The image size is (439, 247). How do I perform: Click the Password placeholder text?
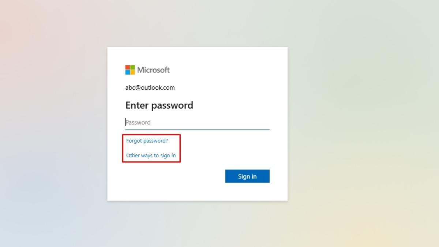pyautogui.click(x=138, y=123)
